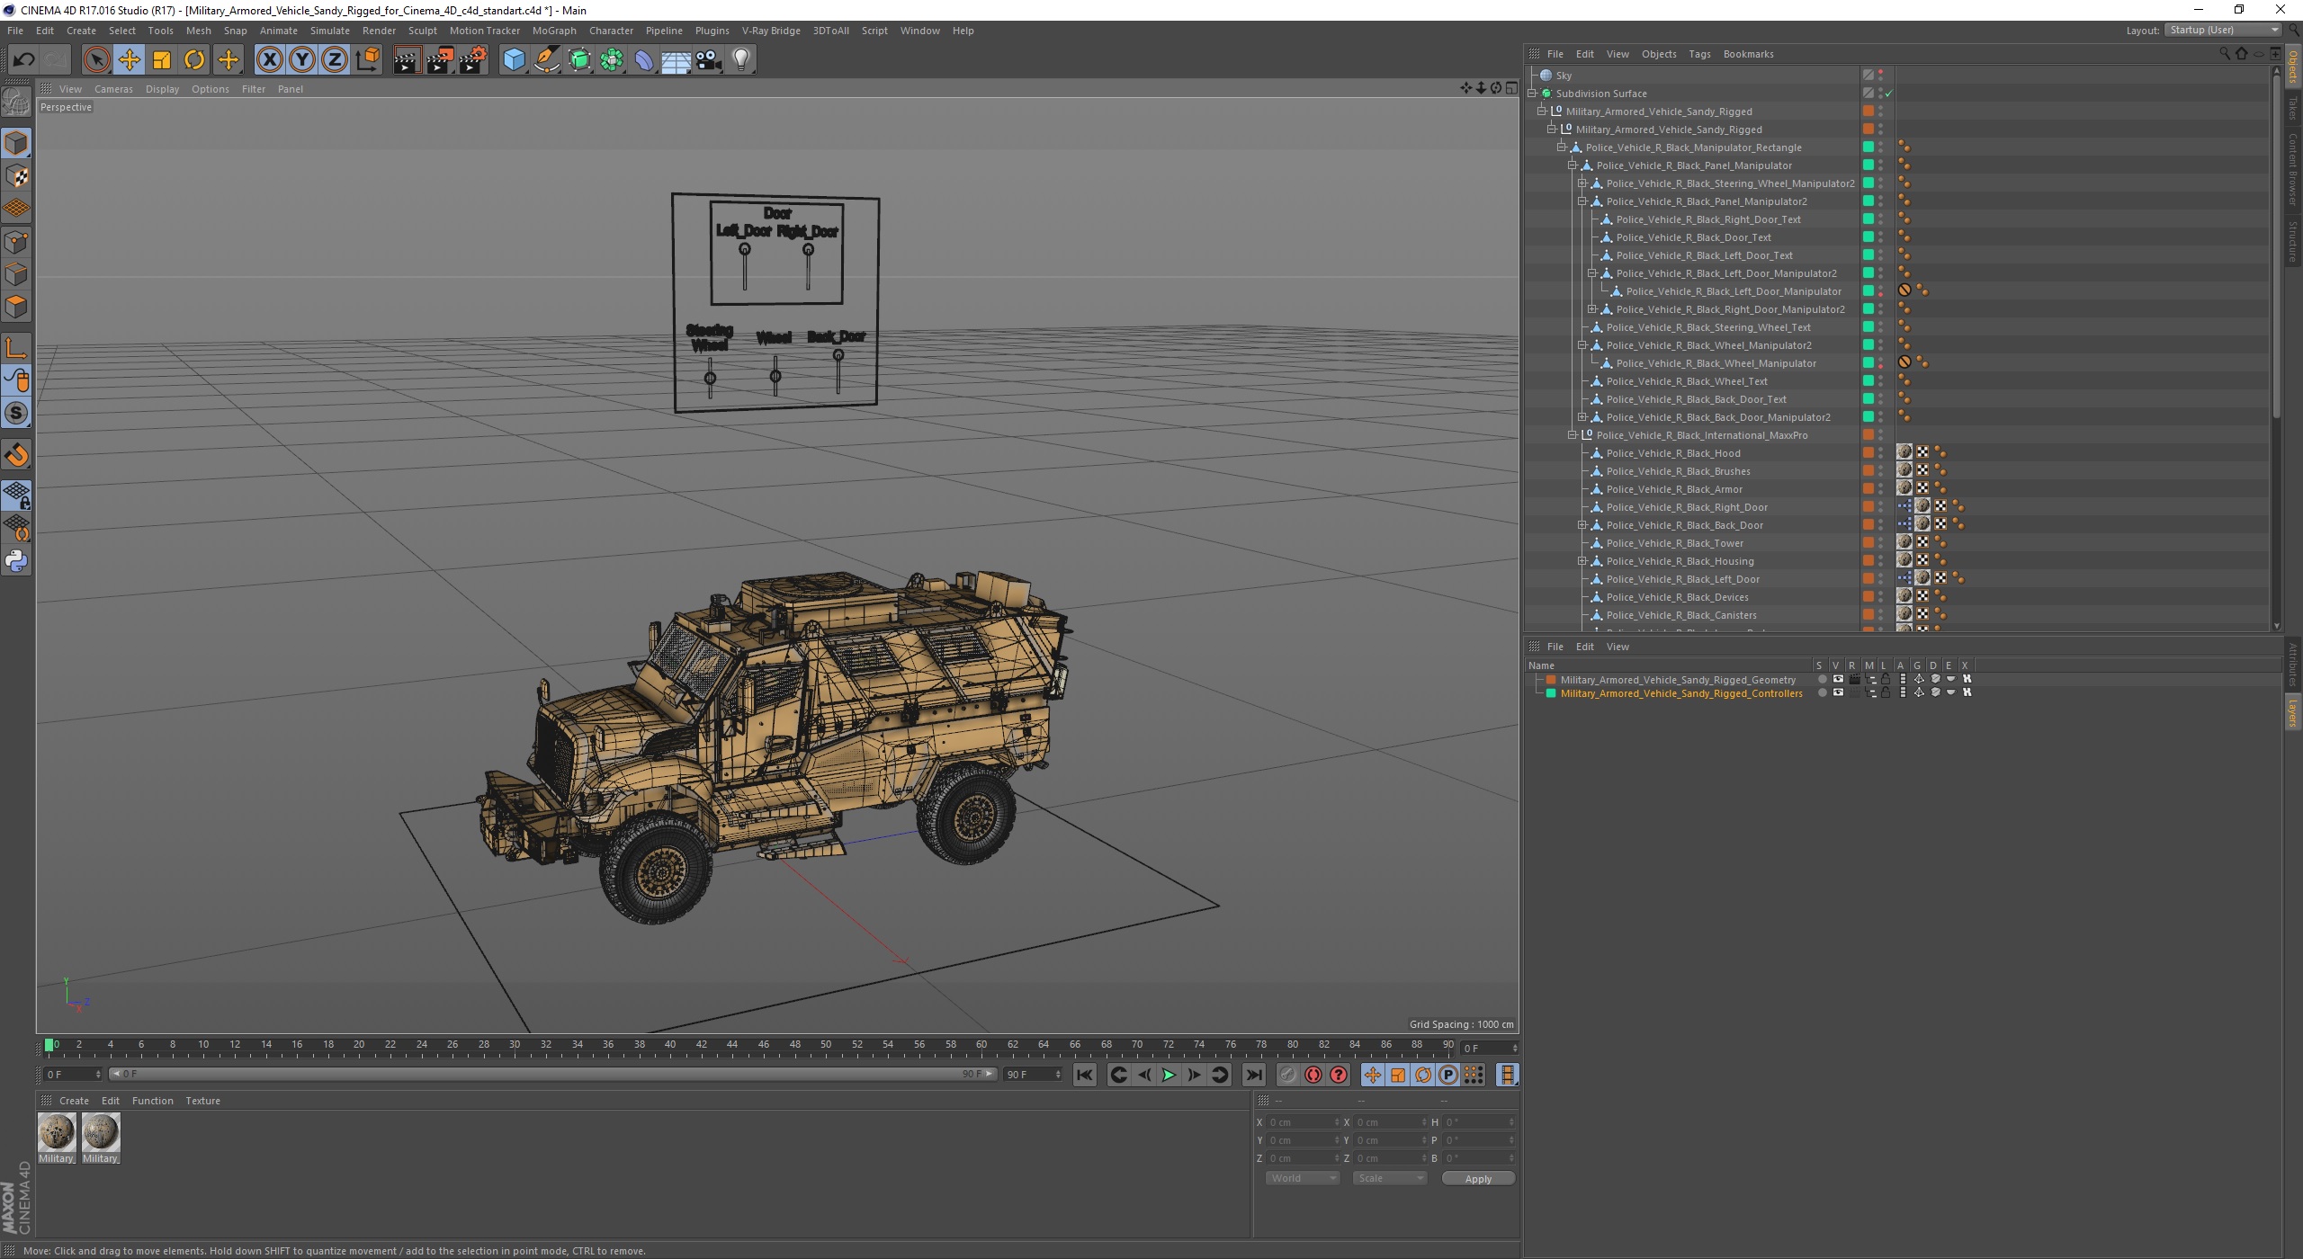Activate the Scale tool
This screenshot has width=2303, height=1259.
pyautogui.click(x=162, y=60)
